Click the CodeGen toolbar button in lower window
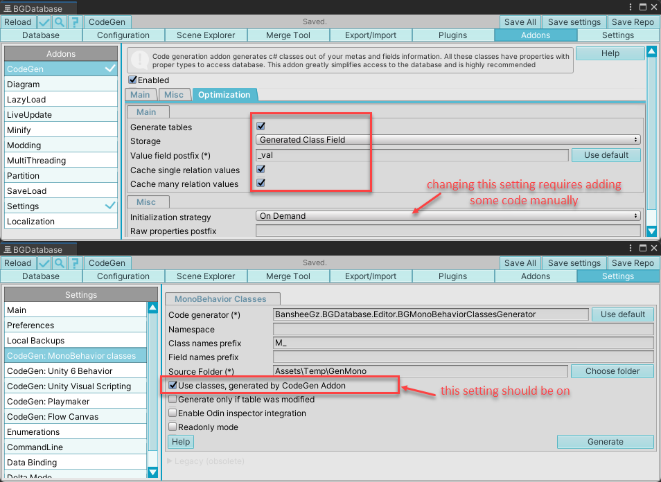661x482 pixels. (107, 263)
